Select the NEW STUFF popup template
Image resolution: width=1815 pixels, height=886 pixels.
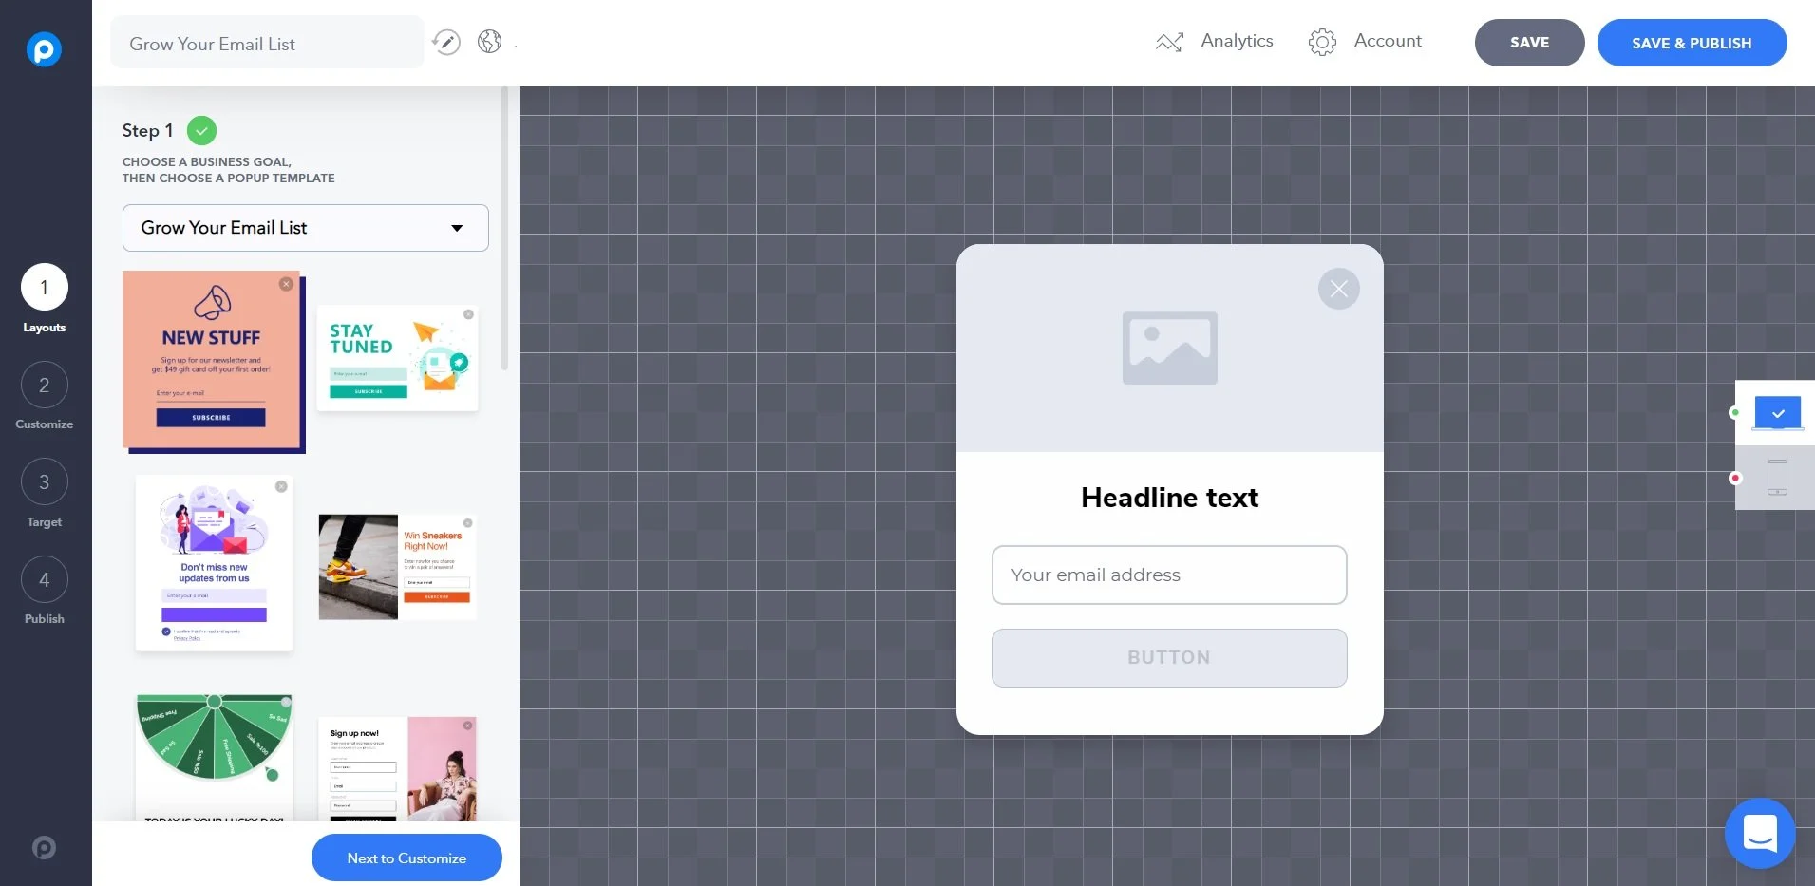point(213,361)
